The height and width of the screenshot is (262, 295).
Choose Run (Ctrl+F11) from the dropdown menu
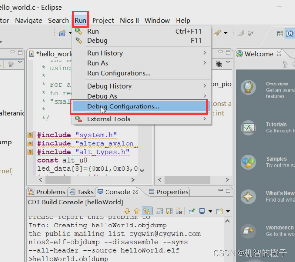tap(142, 31)
